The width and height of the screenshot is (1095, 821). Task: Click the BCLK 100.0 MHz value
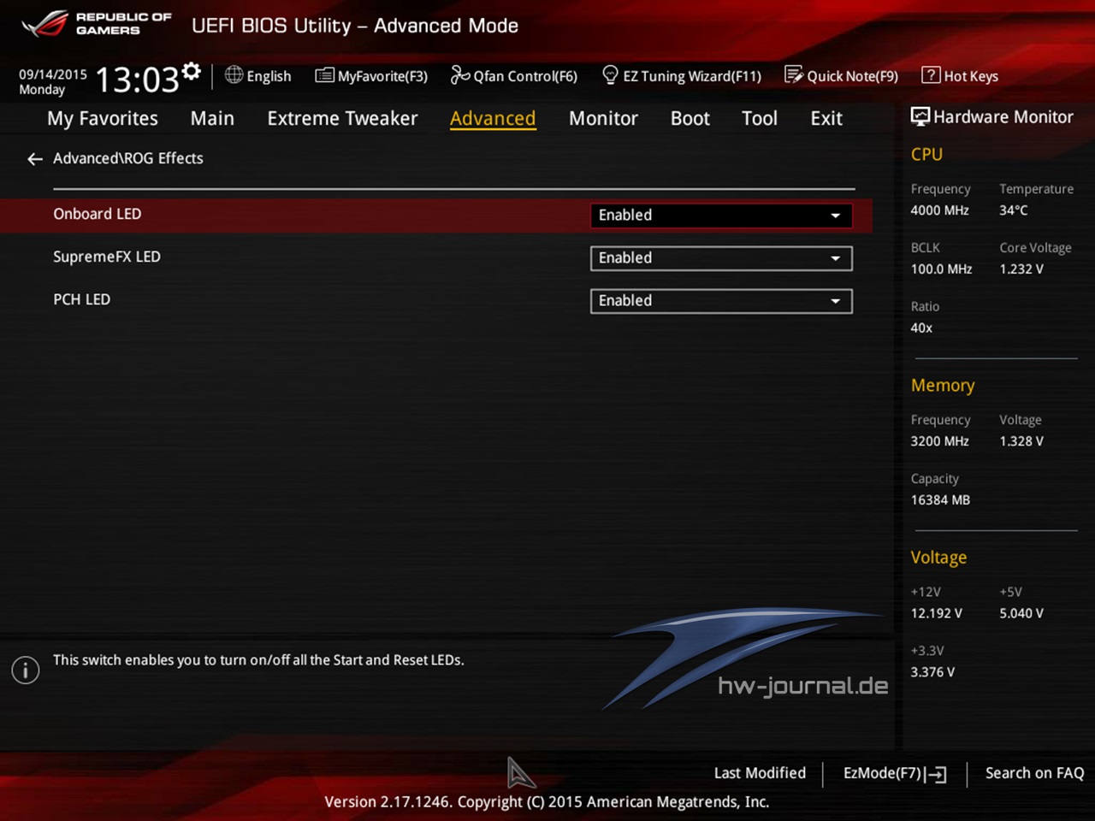(941, 269)
